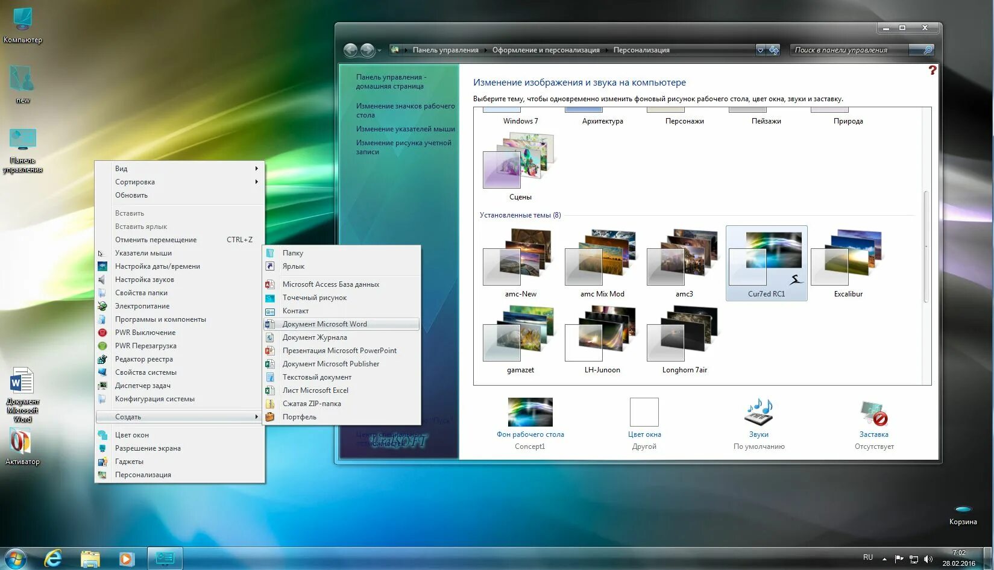Open the network tray icon
The image size is (994, 570).
914,559
